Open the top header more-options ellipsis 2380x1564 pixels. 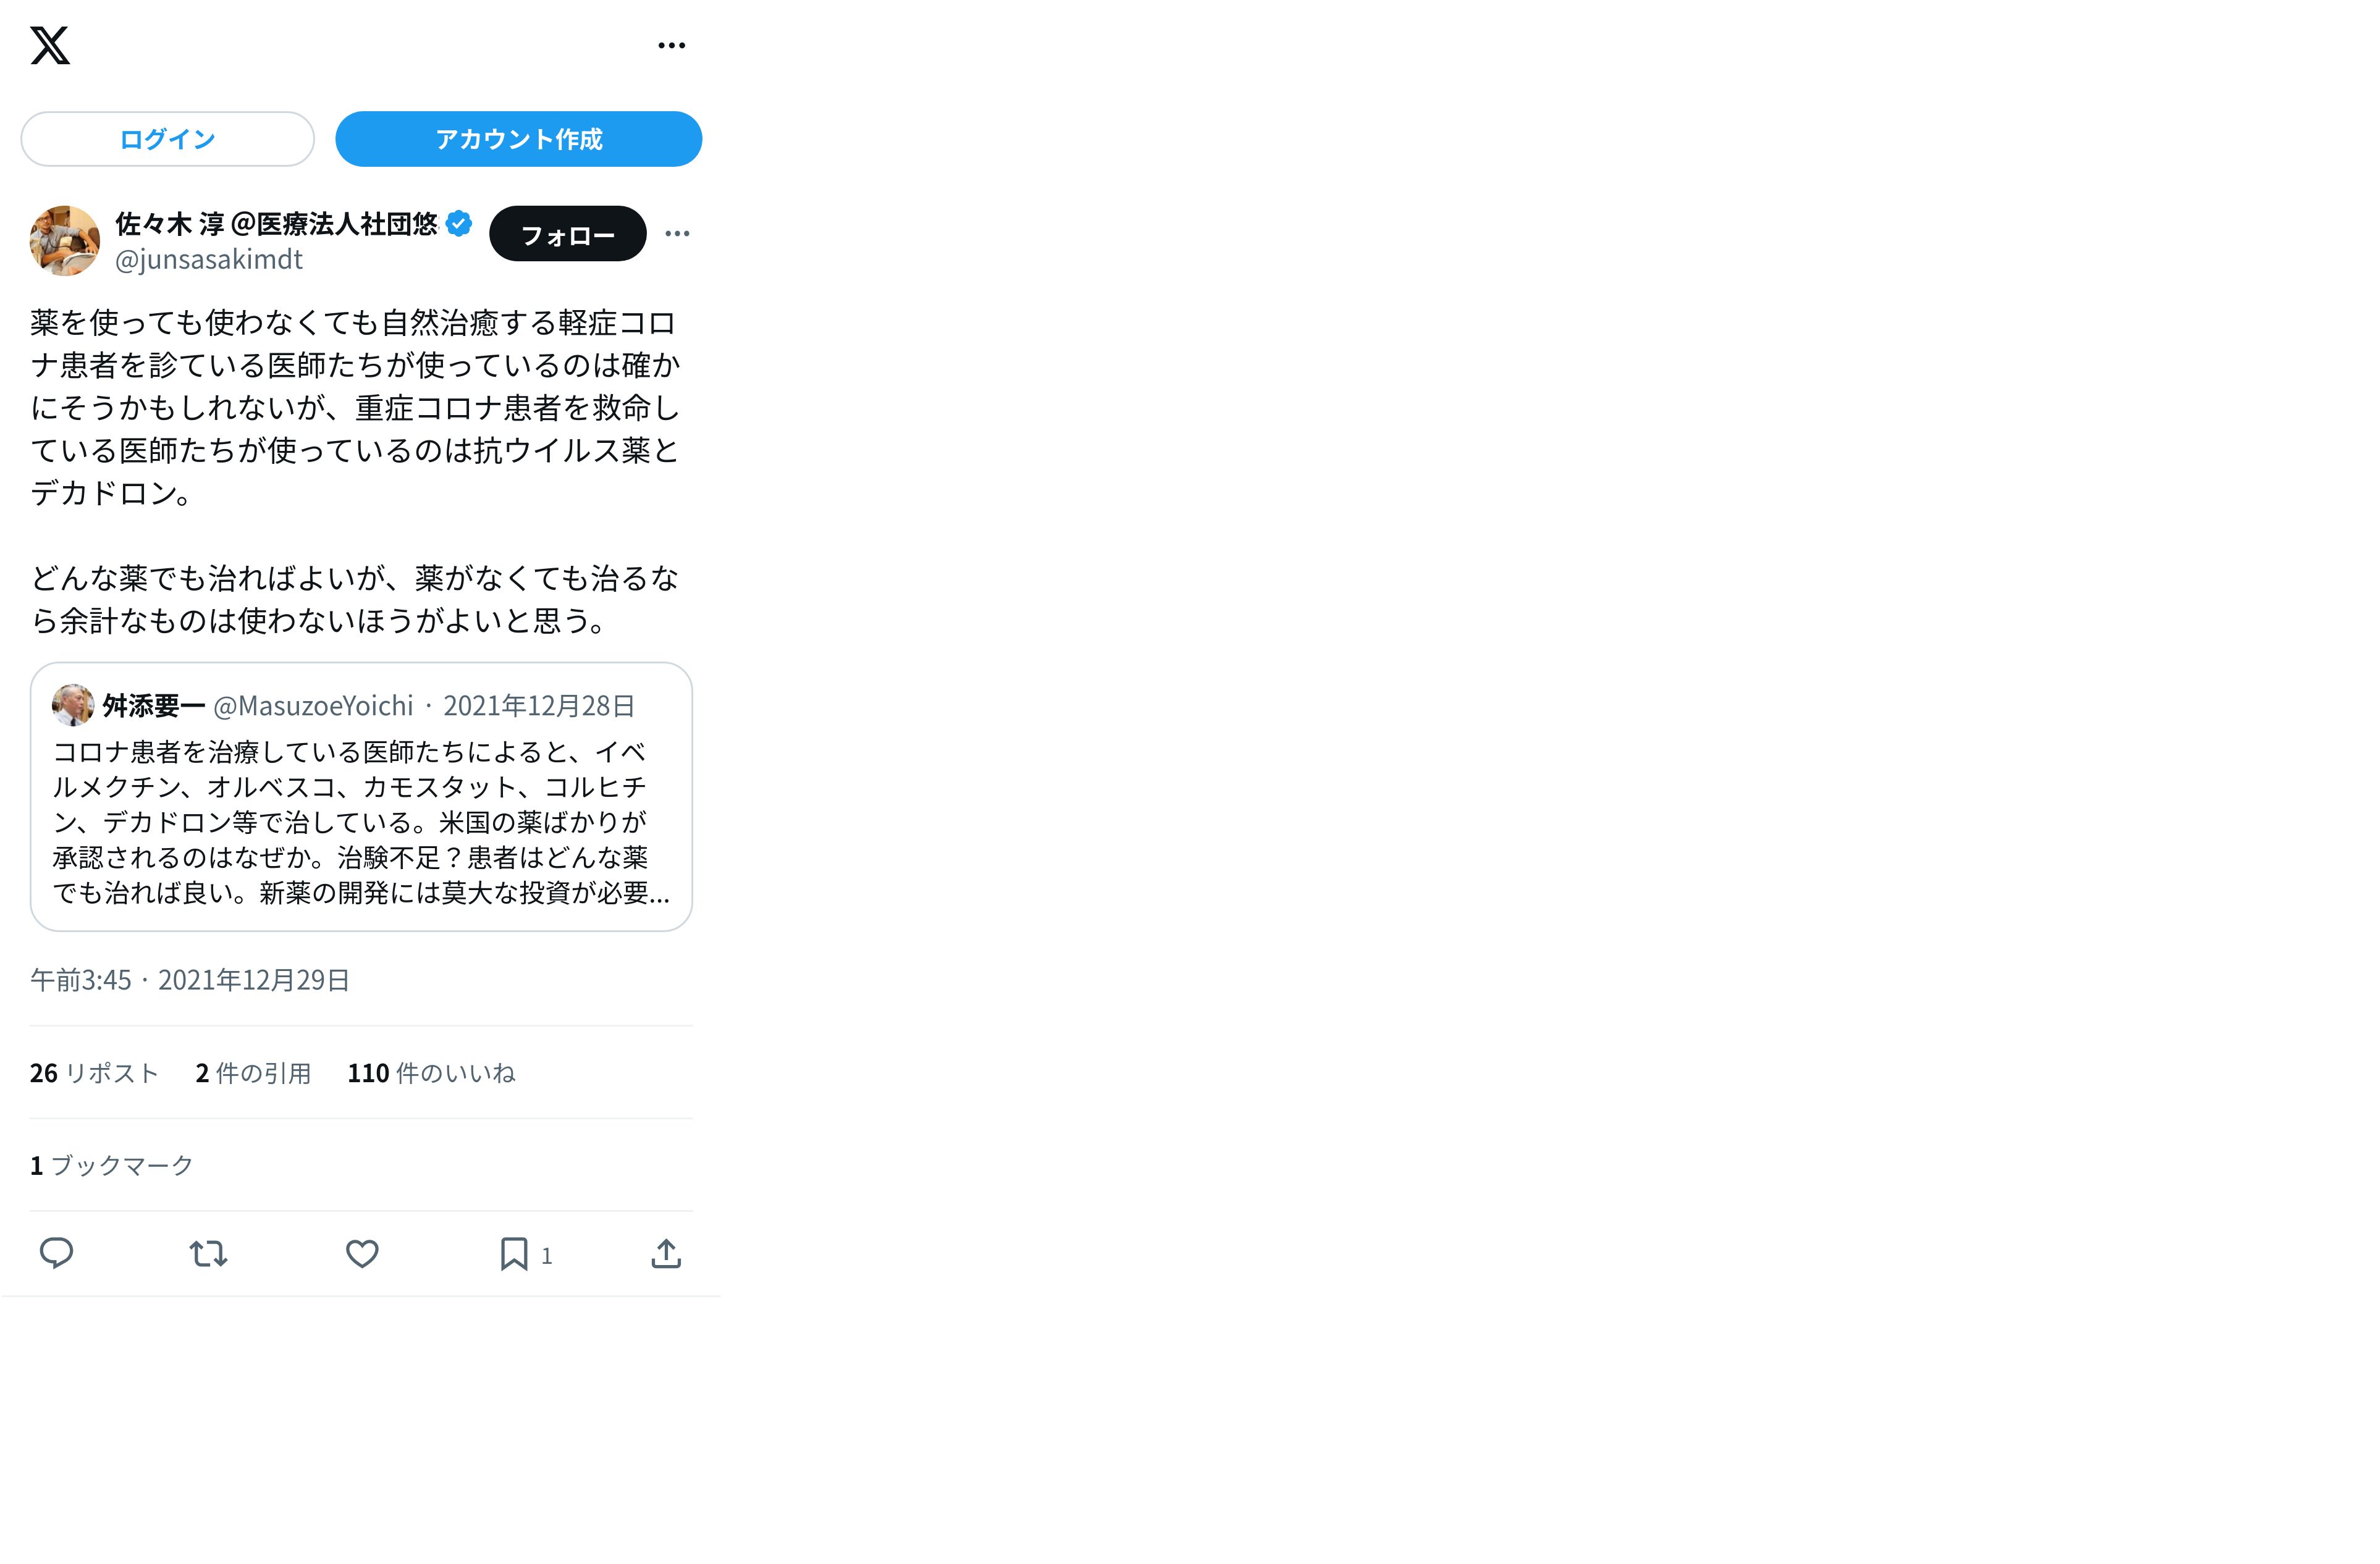[x=671, y=45]
